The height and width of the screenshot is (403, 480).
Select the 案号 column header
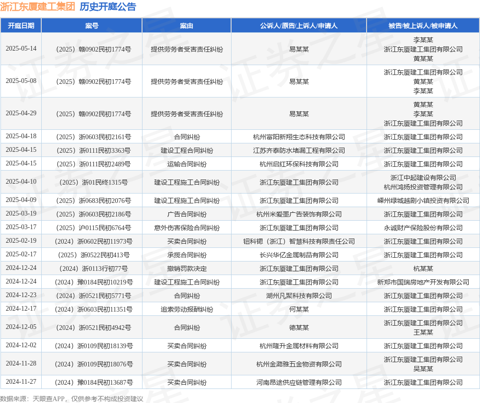click(x=91, y=26)
